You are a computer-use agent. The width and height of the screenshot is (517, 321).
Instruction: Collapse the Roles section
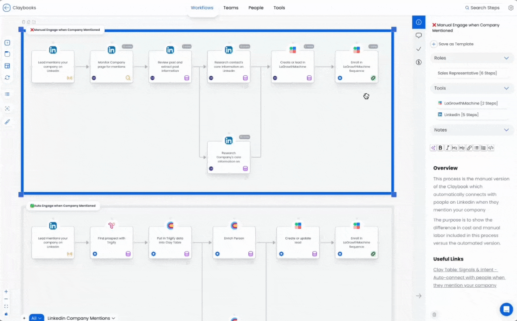(506, 58)
